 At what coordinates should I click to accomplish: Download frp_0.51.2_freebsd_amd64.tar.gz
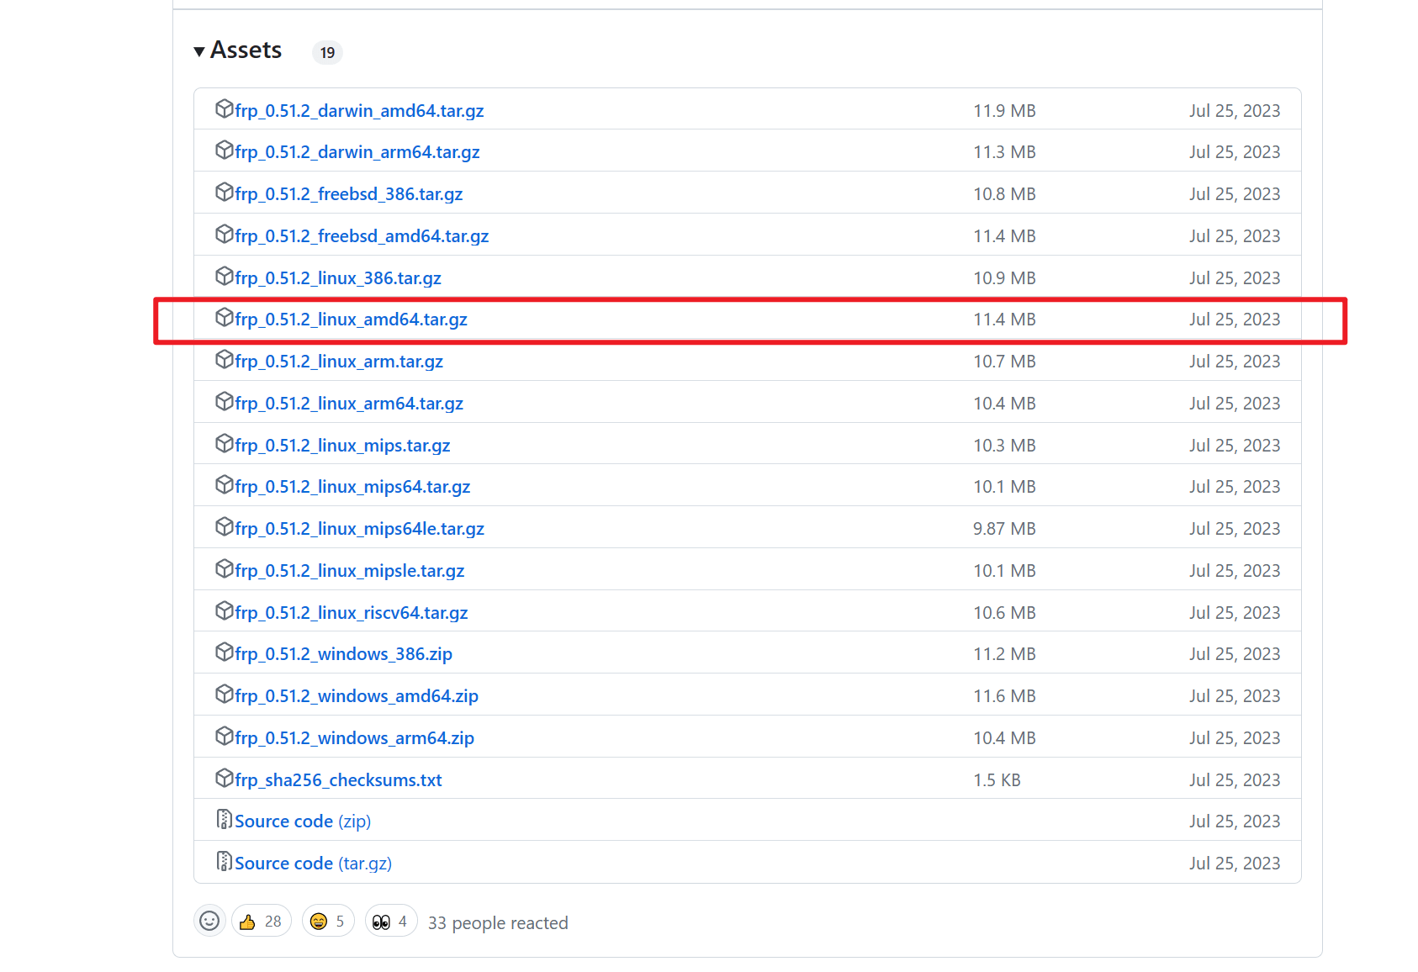362,236
